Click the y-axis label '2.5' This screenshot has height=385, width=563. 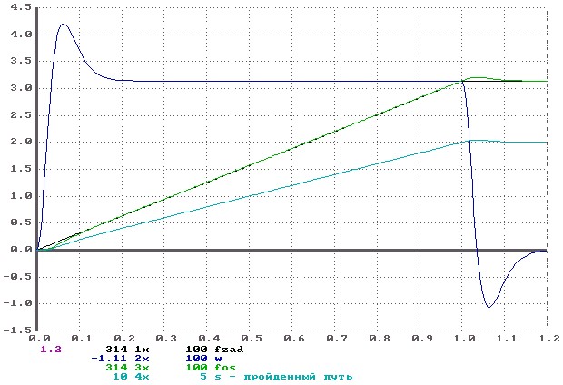pos(21,115)
